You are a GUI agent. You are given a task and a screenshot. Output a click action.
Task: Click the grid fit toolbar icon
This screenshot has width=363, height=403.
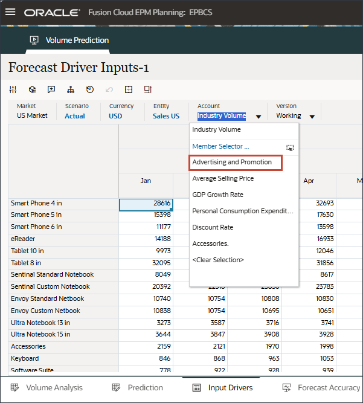pyautogui.click(x=128, y=89)
